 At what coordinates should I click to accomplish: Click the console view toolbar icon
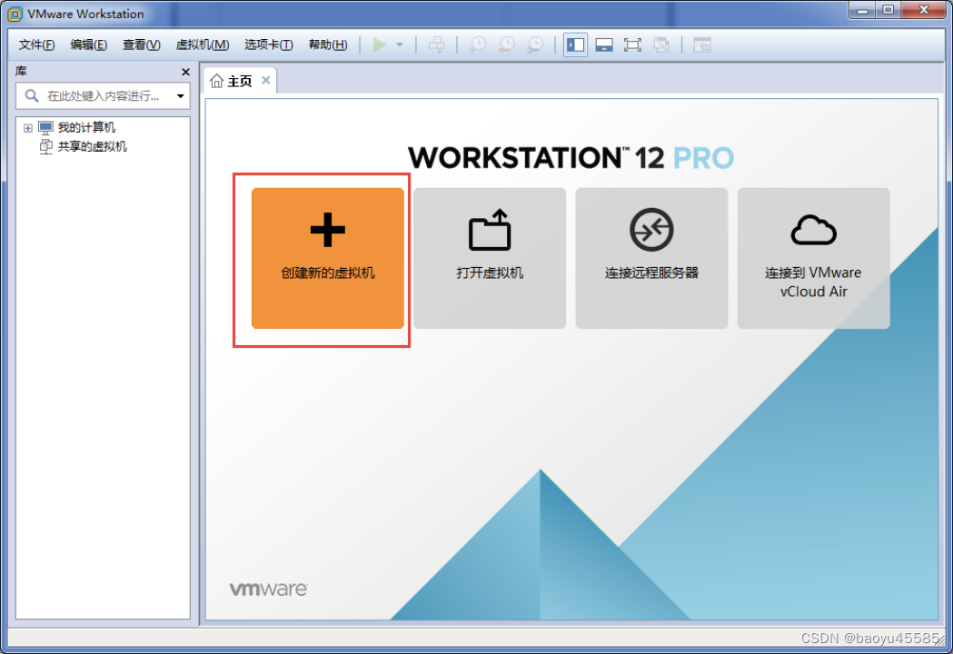point(702,45)
